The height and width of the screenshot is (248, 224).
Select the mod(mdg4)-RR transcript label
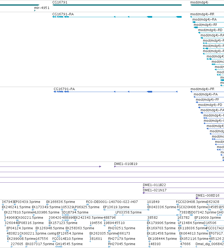tap(202, 14)
